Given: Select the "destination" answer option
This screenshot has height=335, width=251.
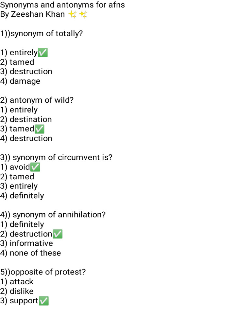Looking at the screenshot, I should (30, 119).
